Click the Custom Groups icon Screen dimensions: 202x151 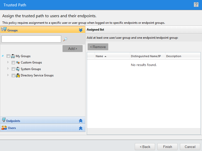pos(18,62)
